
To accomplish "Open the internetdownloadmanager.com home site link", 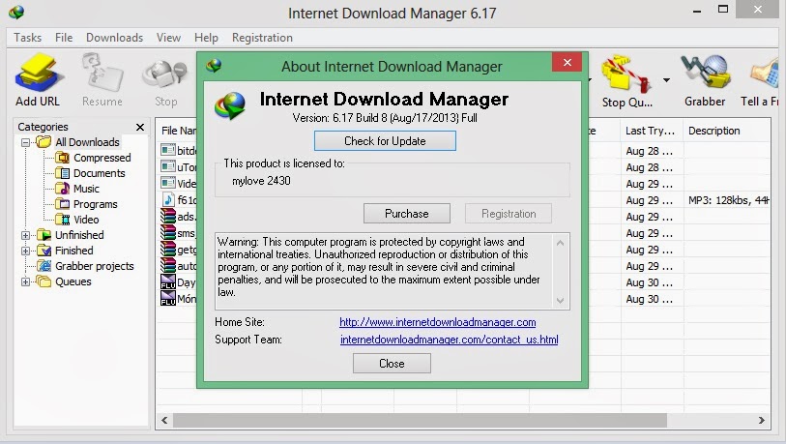I will click(x=438, y=322).
